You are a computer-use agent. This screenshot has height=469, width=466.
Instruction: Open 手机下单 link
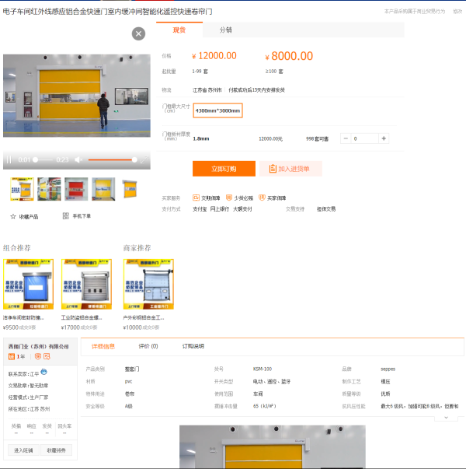tap(82, 216)
